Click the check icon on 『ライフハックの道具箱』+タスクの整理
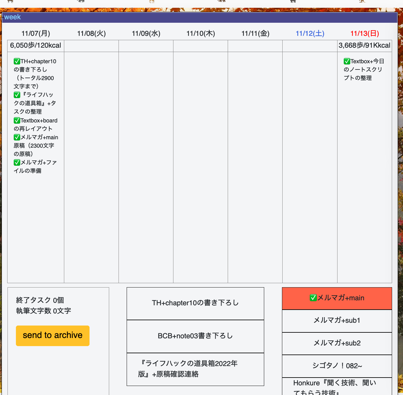This screenshot has height=395, width=403. click(17, 95)
